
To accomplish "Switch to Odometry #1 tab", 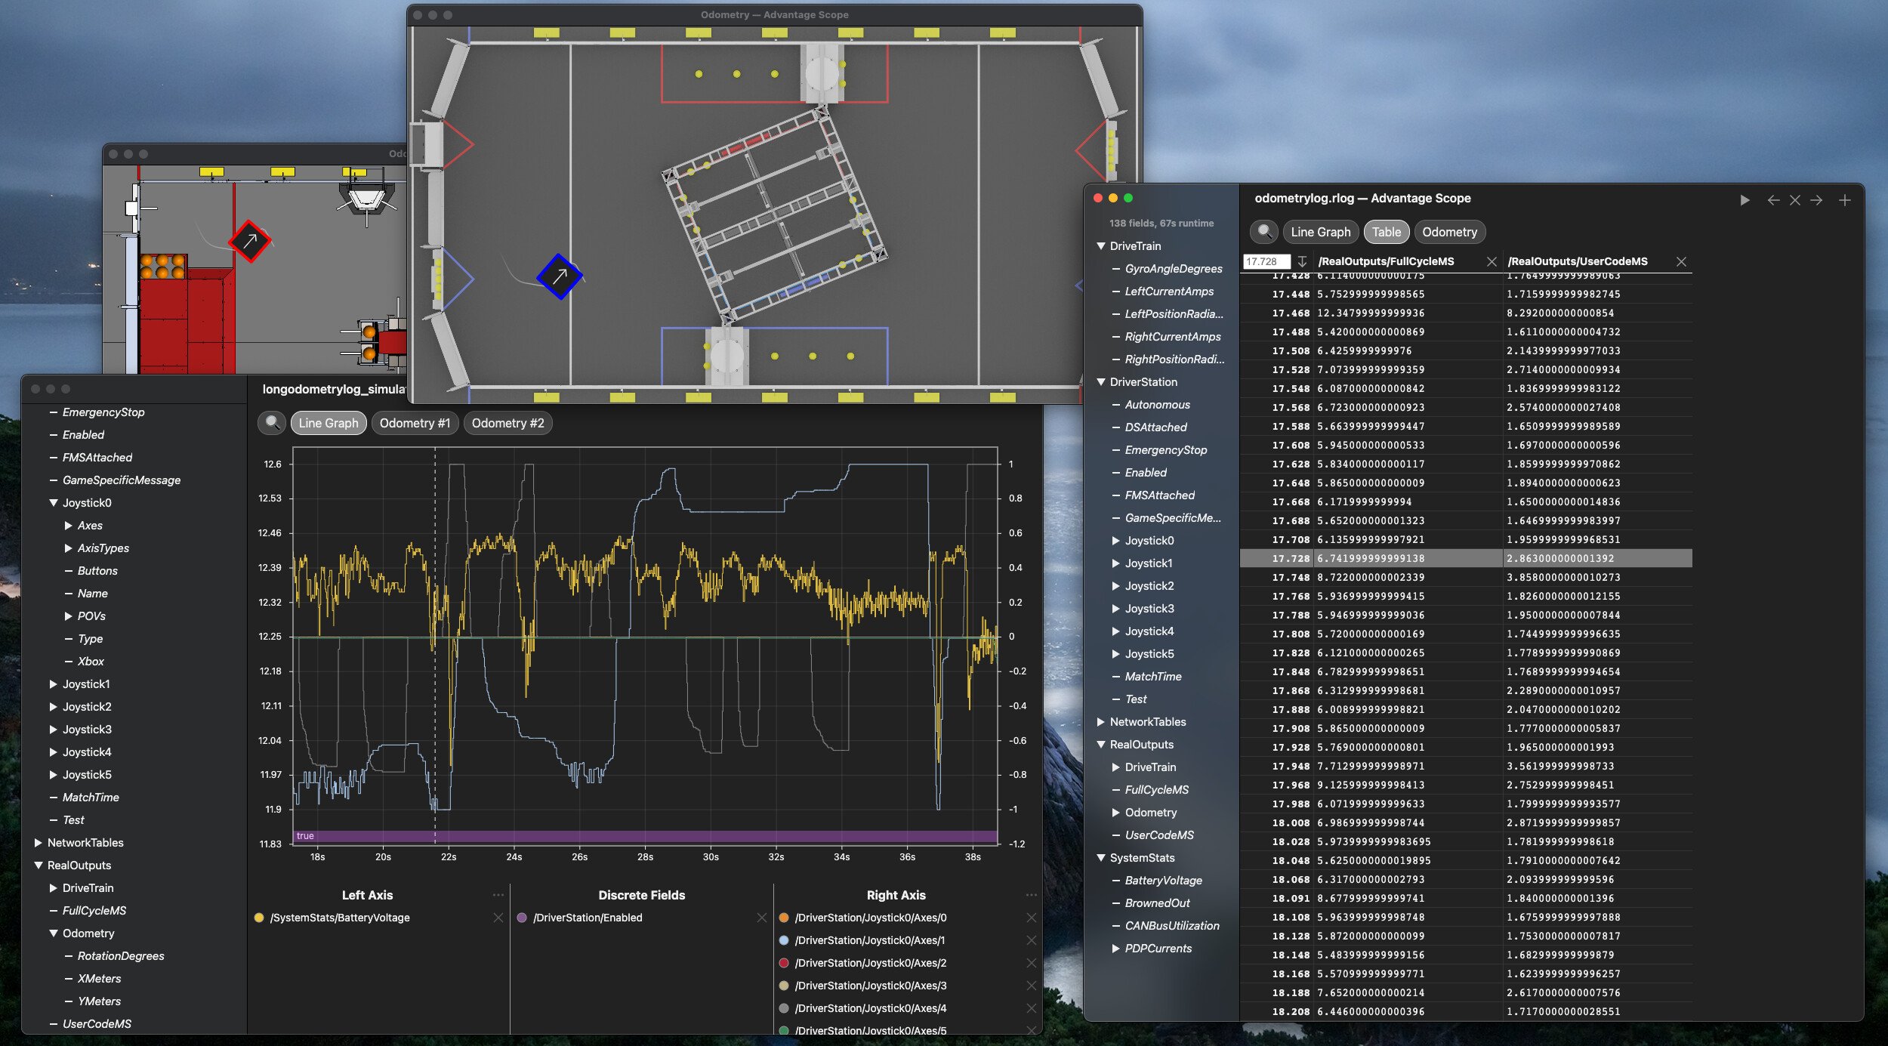I will point(415,423).
